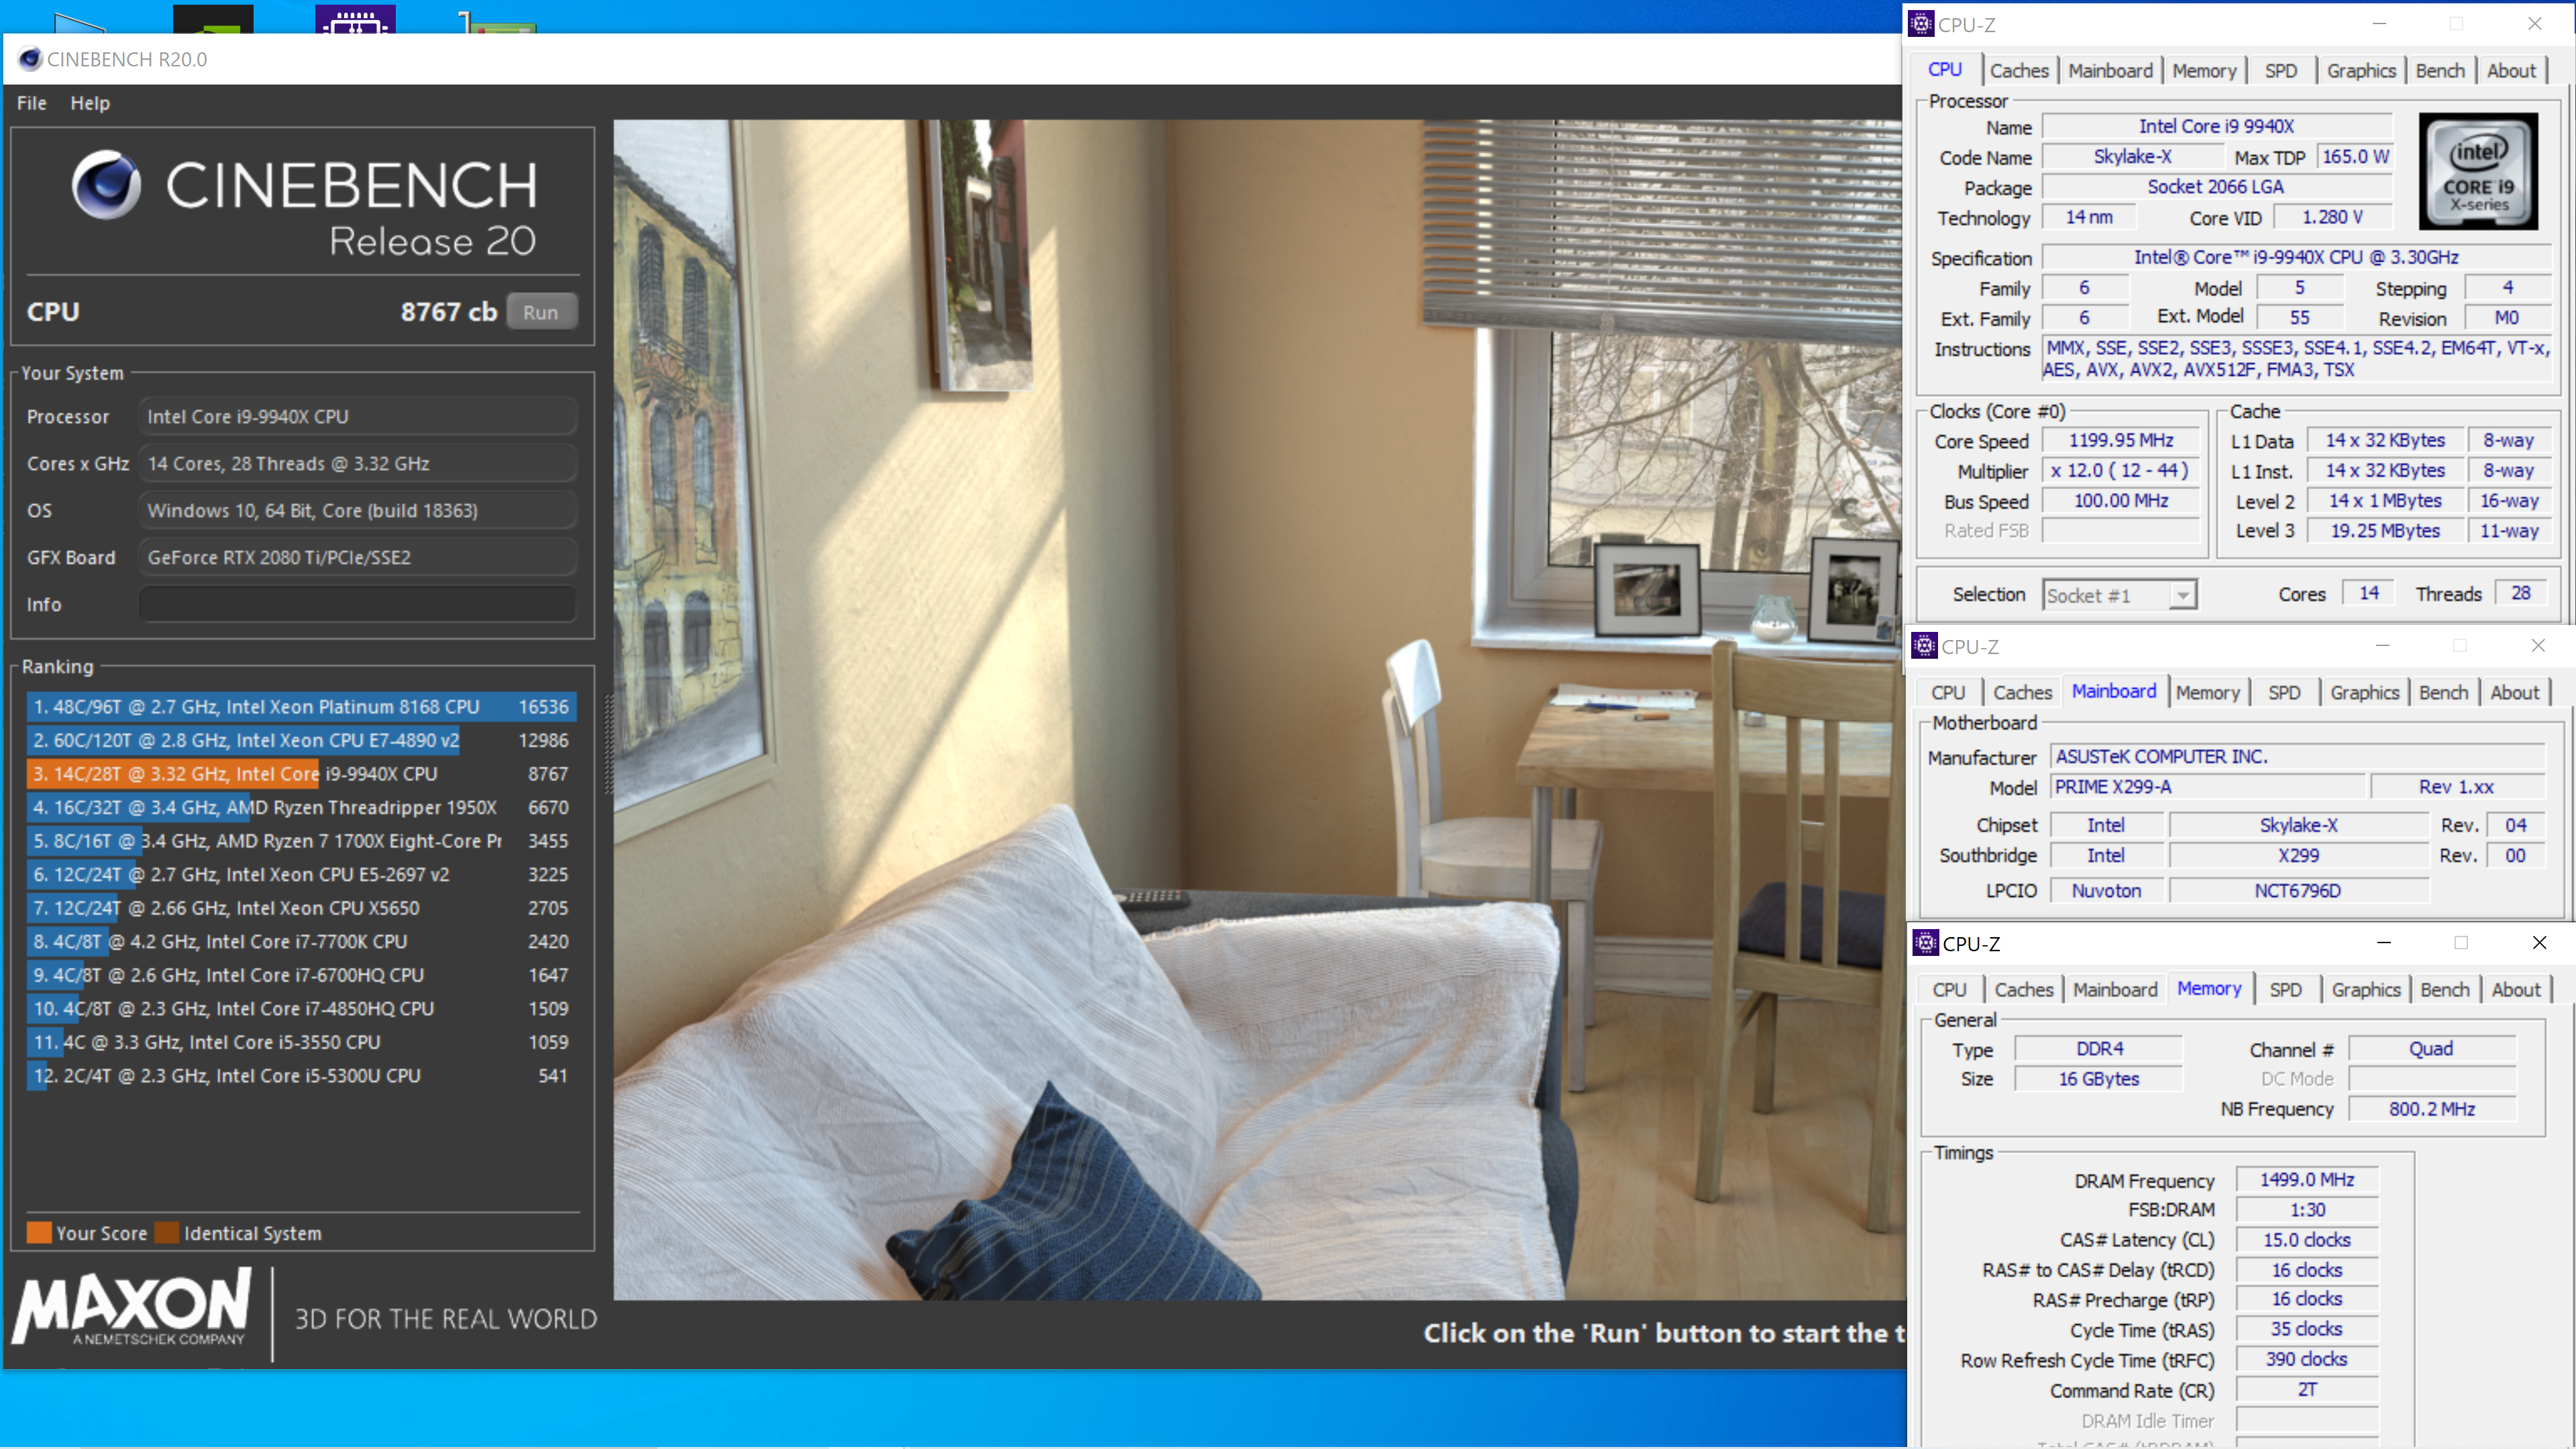Open Graphics tab in middle CPU-Z window
This screenshot has height=1449, width=2576.
(2364, 693)
